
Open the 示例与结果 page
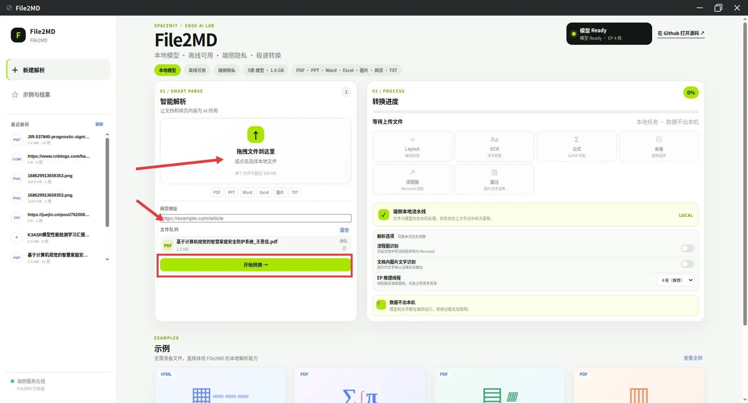point(58,94)
